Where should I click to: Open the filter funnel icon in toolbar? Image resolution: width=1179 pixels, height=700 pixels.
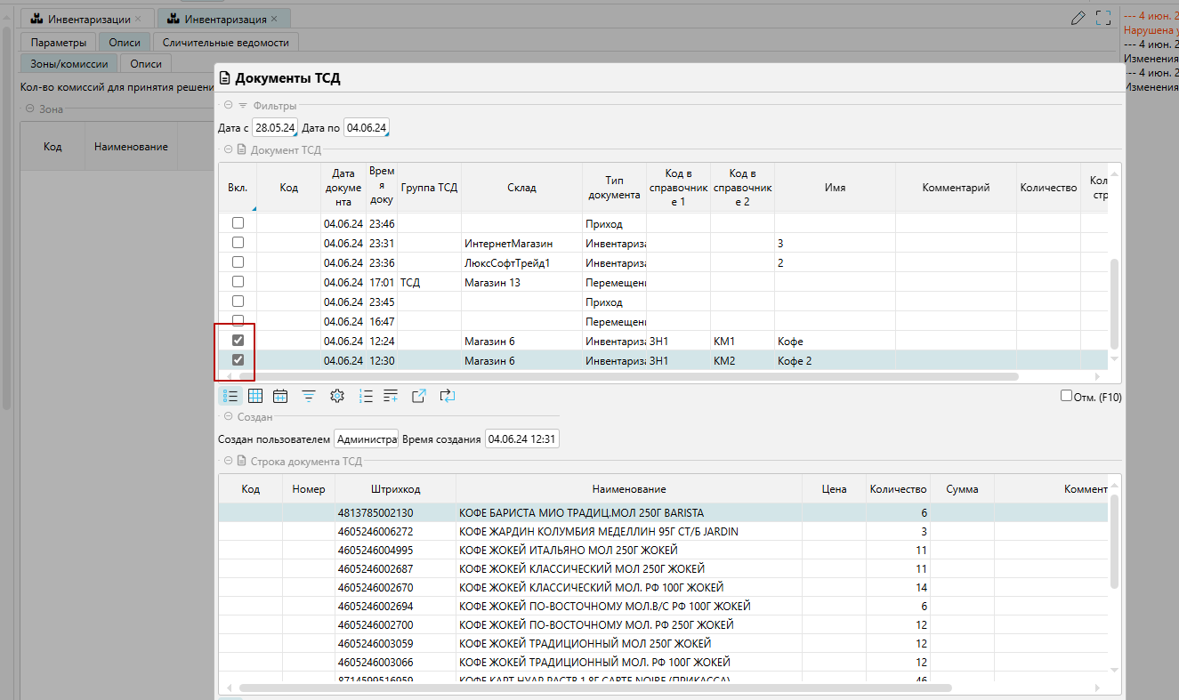point(308,397)
